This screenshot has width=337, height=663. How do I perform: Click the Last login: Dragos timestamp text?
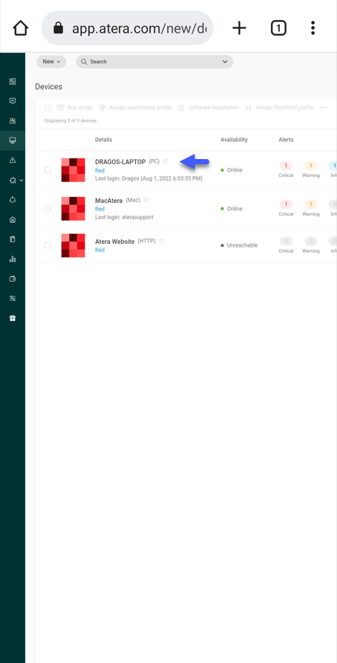pos(148,178)
